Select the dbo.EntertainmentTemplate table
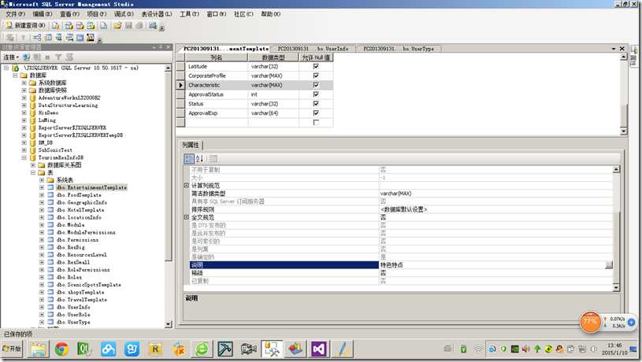This screenshot has width=642, height=362. click(x=91, y=187)
